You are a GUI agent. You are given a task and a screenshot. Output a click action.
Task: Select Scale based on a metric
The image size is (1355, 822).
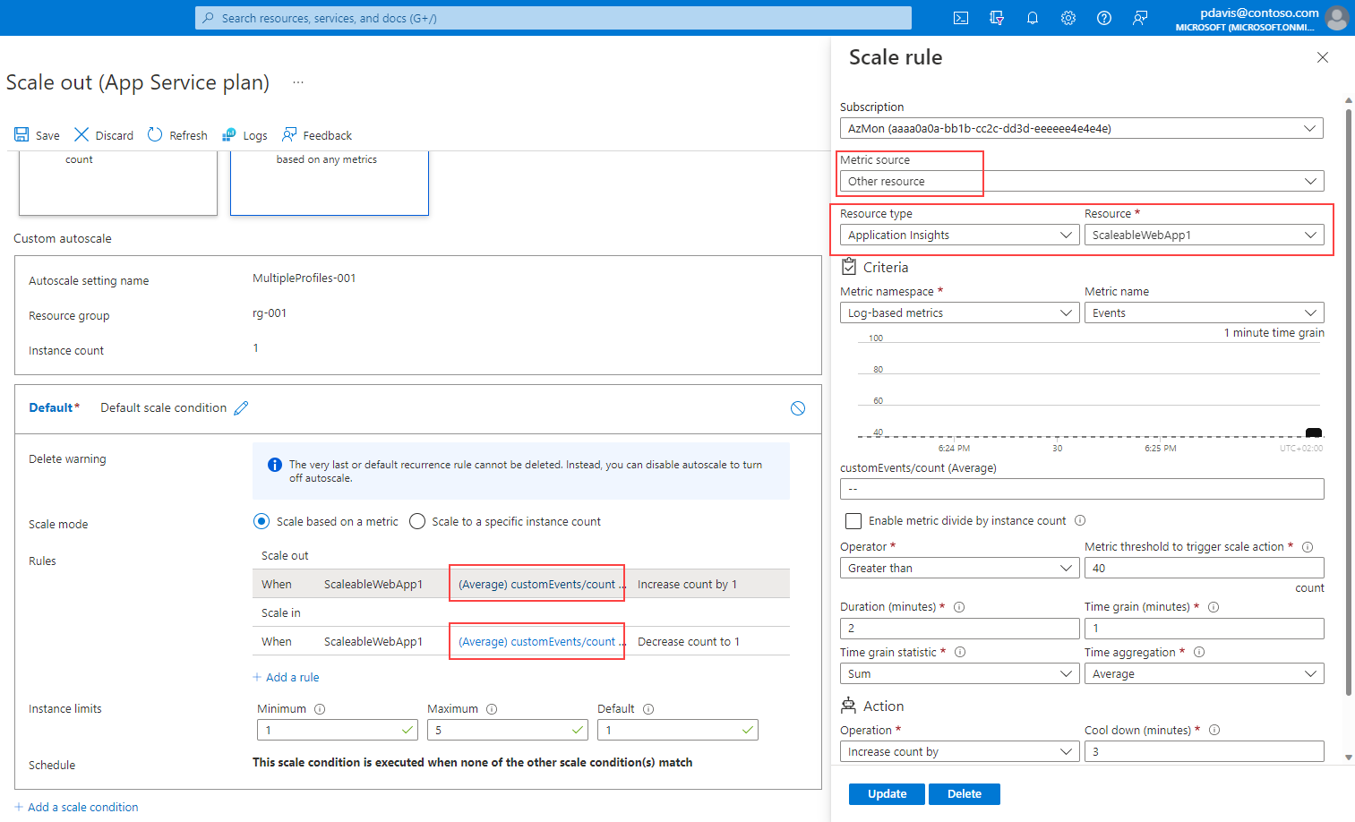point(262,521)
